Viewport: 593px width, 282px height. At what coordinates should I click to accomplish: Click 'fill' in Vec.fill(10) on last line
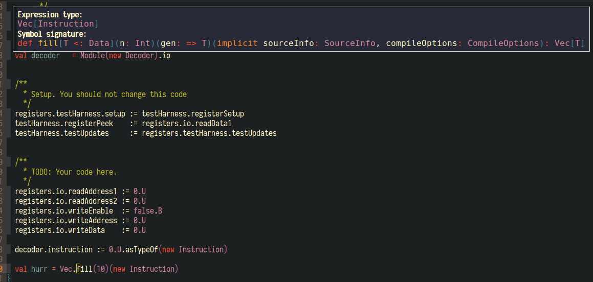(84, 269)
